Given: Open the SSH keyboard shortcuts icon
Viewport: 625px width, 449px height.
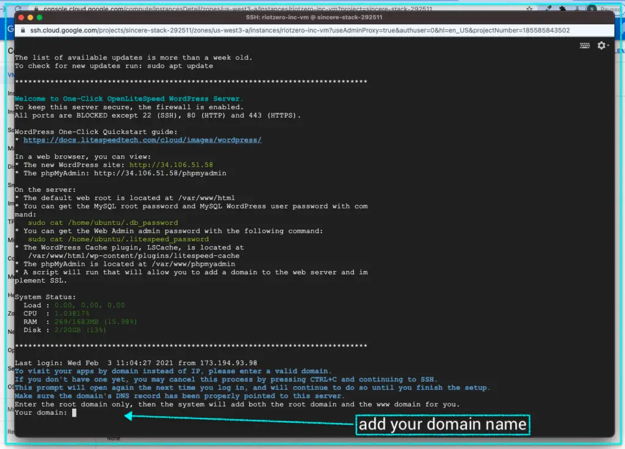Looking at the screenshot, I should coord(585,46).
